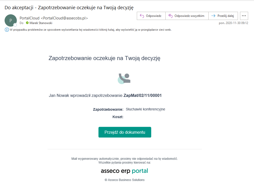Click the Asseco Business Solutions copyright text

coord(125,180)
